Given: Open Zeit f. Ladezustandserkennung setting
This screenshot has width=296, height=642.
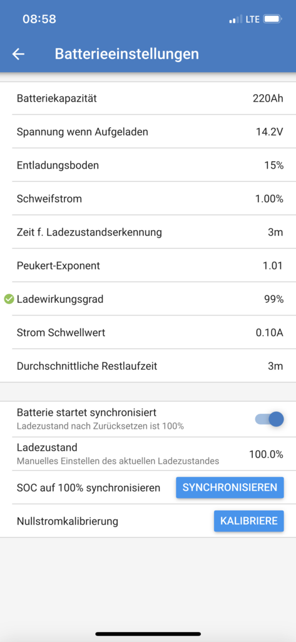Looking at the screenshot, I should [148, 233].
